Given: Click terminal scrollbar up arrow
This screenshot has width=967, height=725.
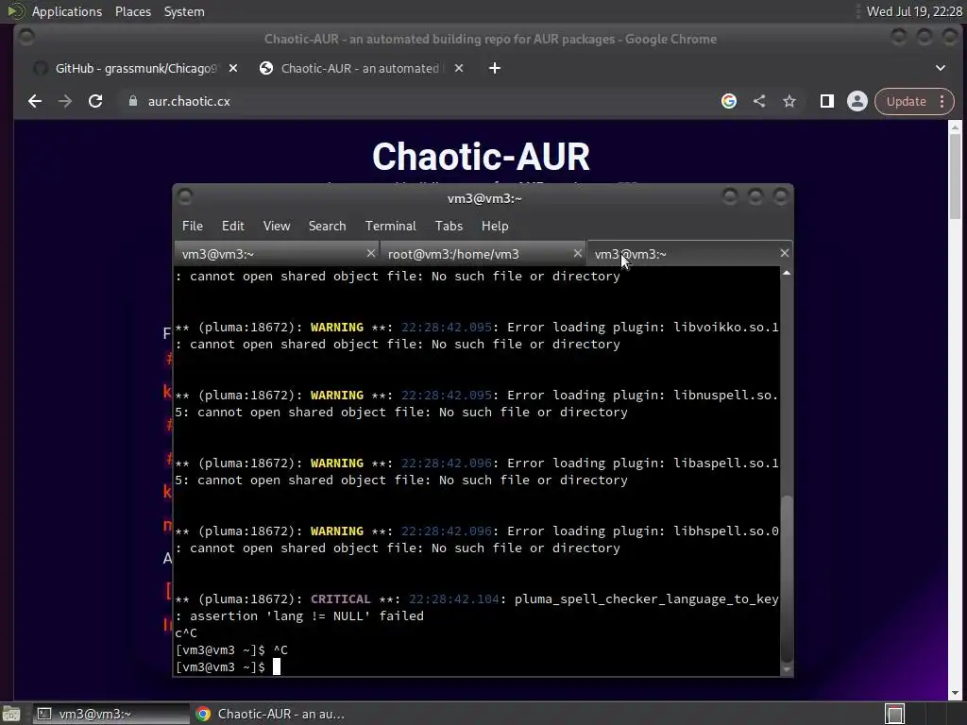Looking at the screenshot, I should point(787,273).
